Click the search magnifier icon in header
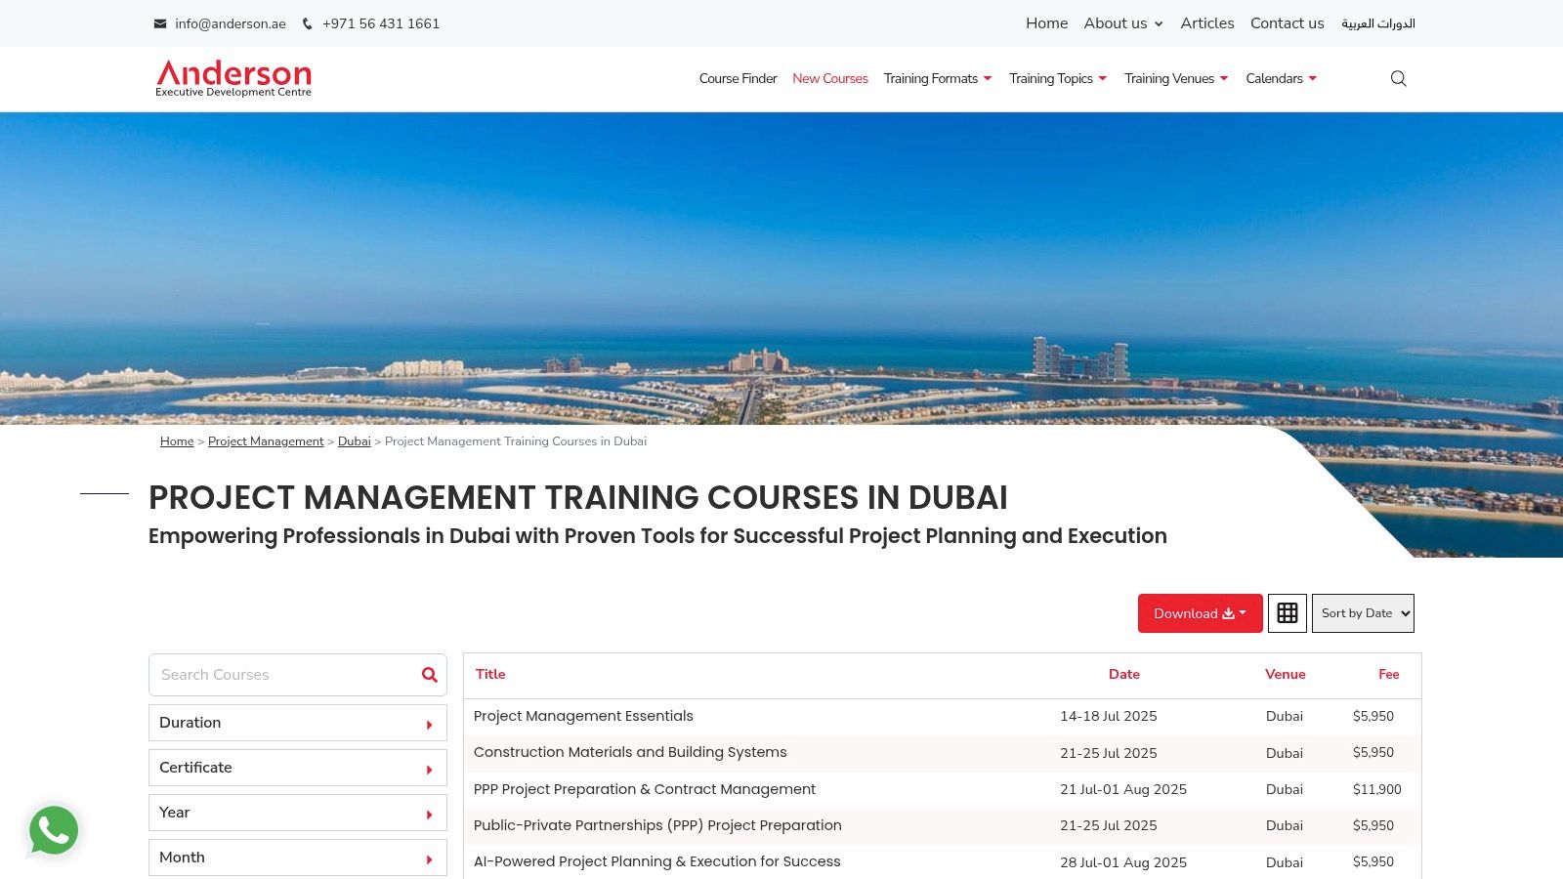Viewport: 1563px width, 879px height. pyautogui.click(x=1398, y=78)
